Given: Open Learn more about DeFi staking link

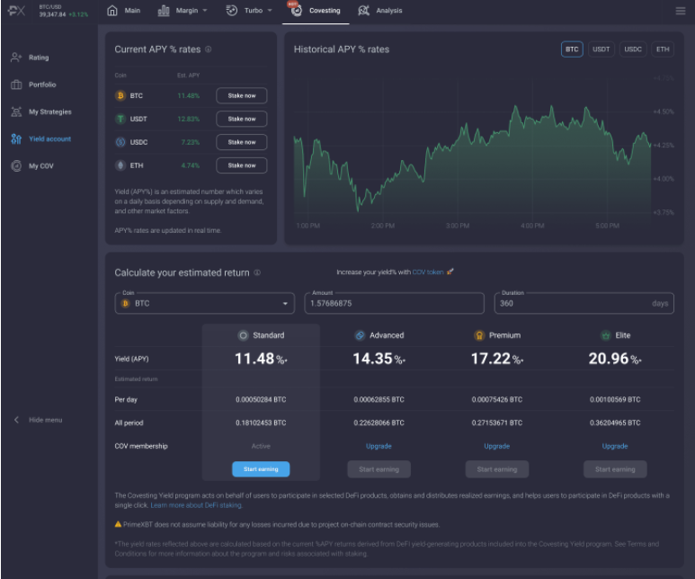Looking at the screenshot, I should [196, 505].
